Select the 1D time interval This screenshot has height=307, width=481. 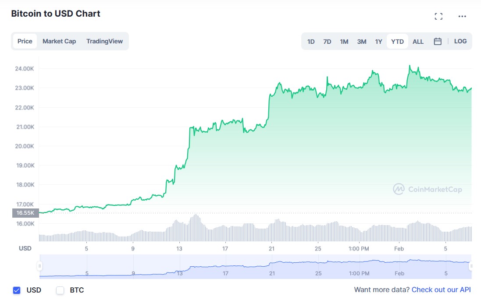click(310, 41)
